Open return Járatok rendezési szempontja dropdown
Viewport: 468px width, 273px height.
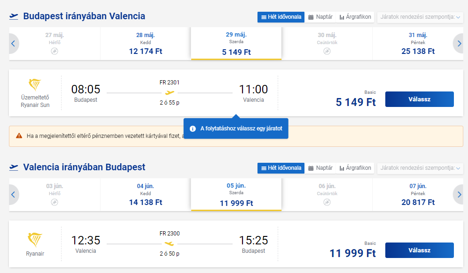(420, 168)
